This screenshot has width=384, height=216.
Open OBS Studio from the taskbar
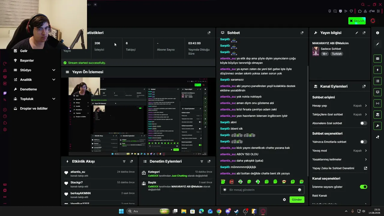[245, 211]
